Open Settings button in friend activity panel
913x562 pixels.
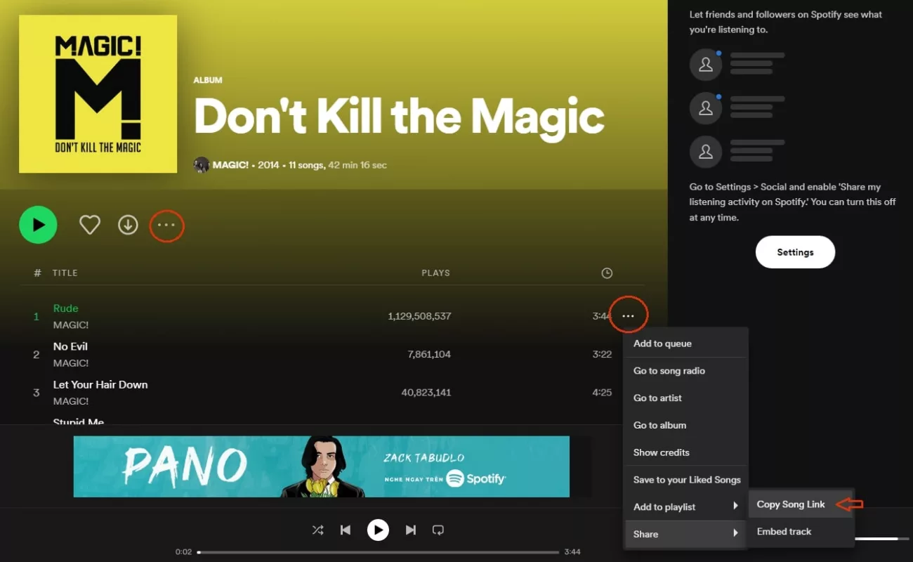pos(795,252)
